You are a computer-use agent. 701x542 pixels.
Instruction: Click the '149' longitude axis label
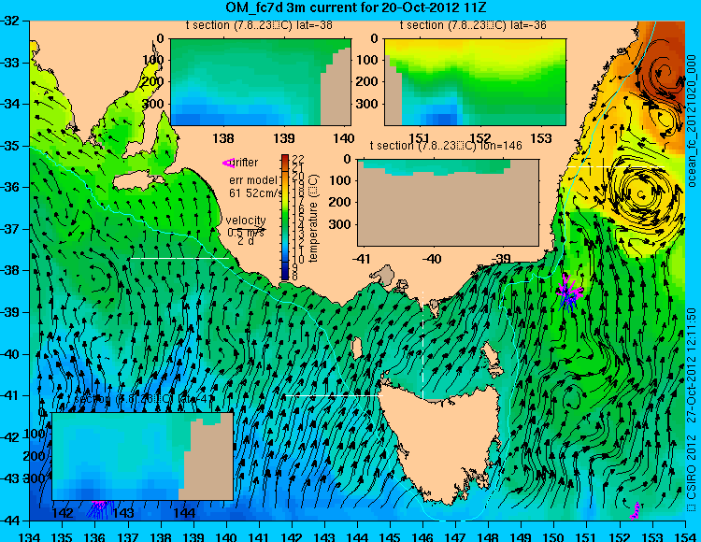coord(522,536)
